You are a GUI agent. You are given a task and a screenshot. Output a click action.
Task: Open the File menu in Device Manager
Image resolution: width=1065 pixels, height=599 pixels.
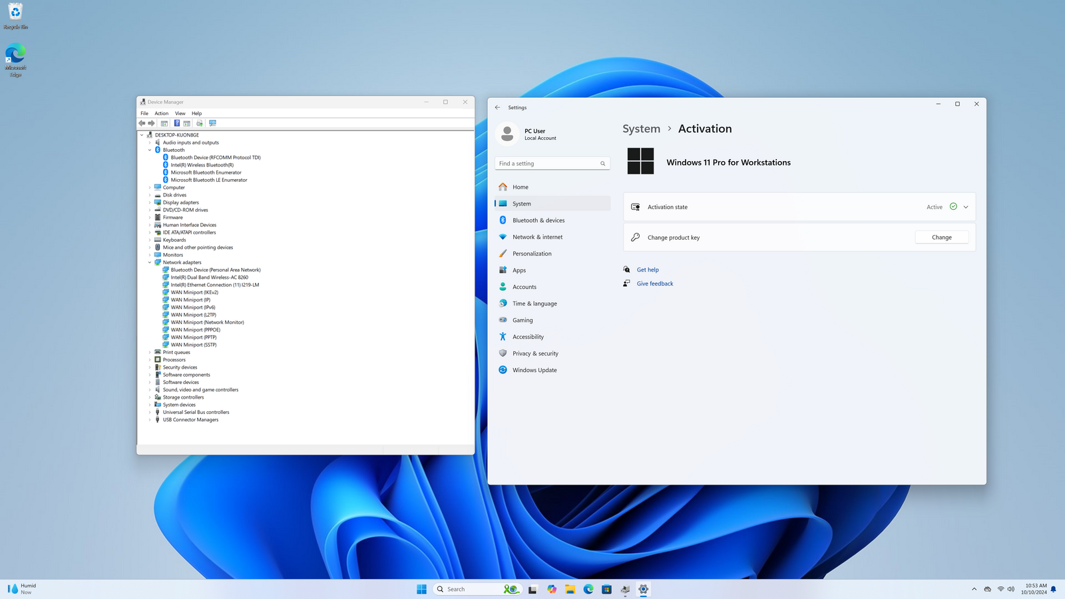[144, 113]
